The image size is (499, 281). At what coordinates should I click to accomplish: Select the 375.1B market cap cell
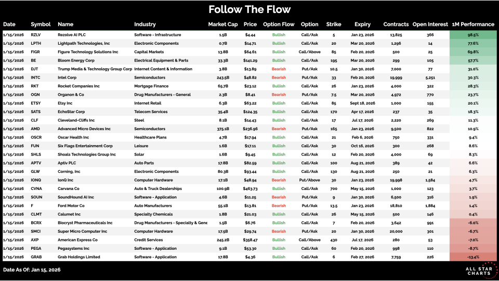[x=222, y=129]
